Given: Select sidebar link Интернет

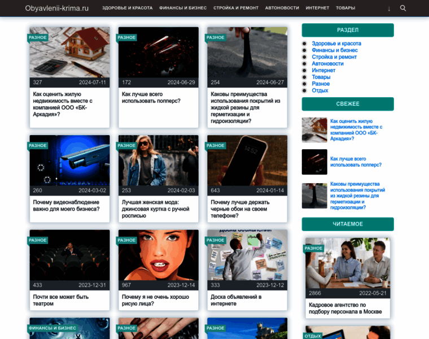Looking at the screenshot, I should pos(323,71).
